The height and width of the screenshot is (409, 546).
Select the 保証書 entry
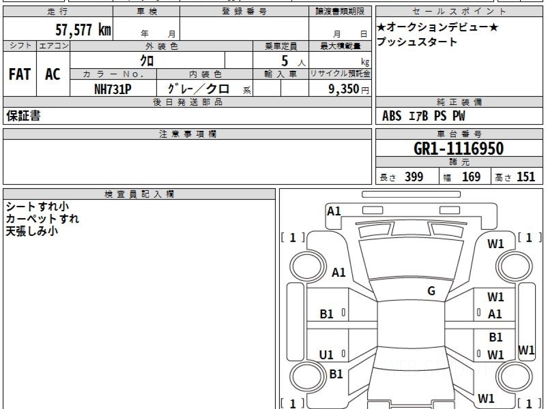coord(23,116)
